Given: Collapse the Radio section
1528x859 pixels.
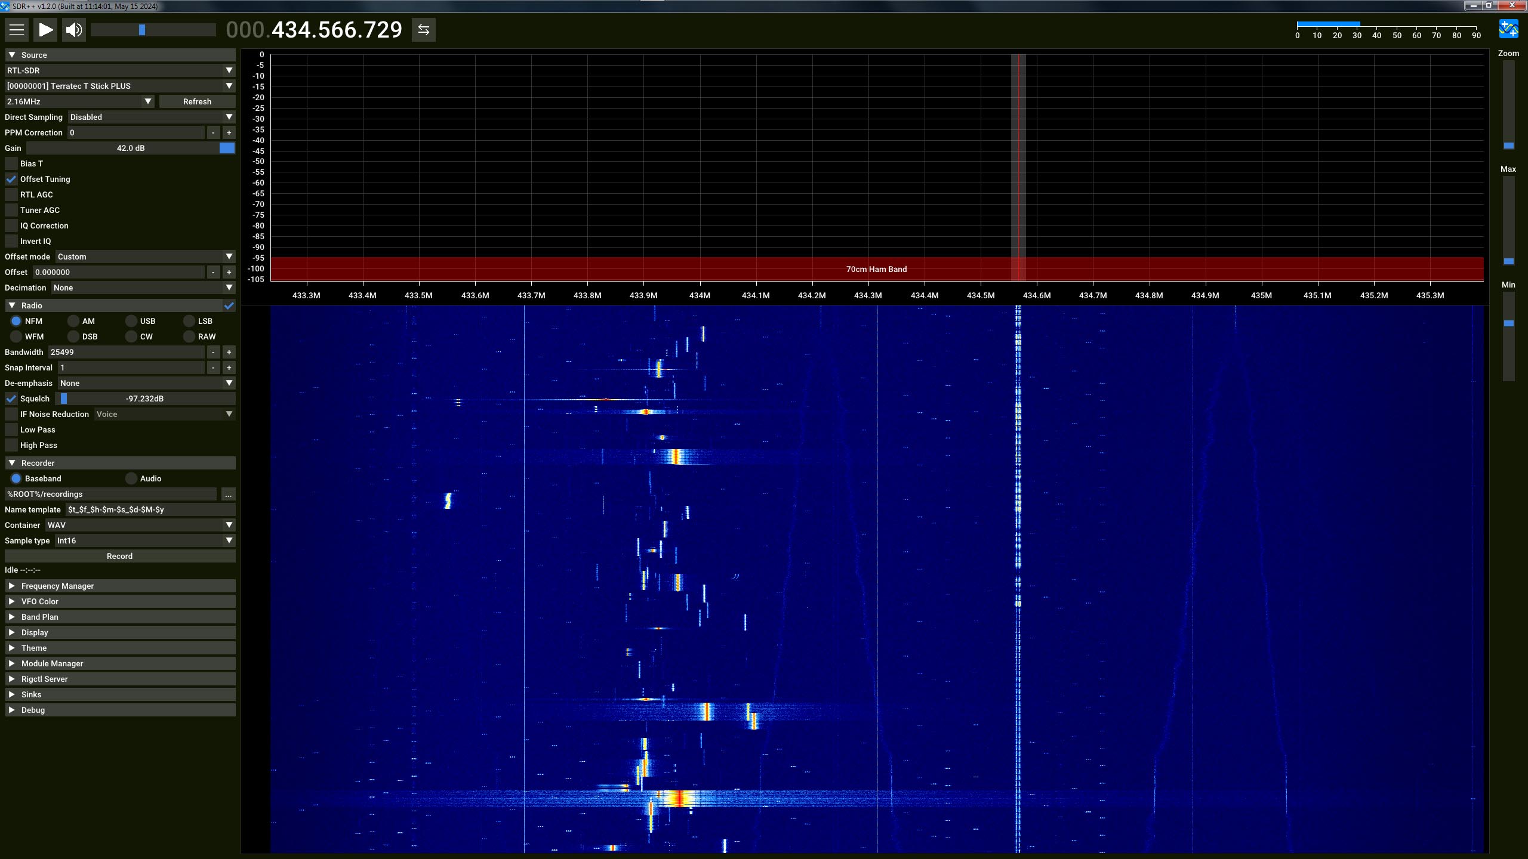Looking at the screenshot, I should (x=113, y=305).
